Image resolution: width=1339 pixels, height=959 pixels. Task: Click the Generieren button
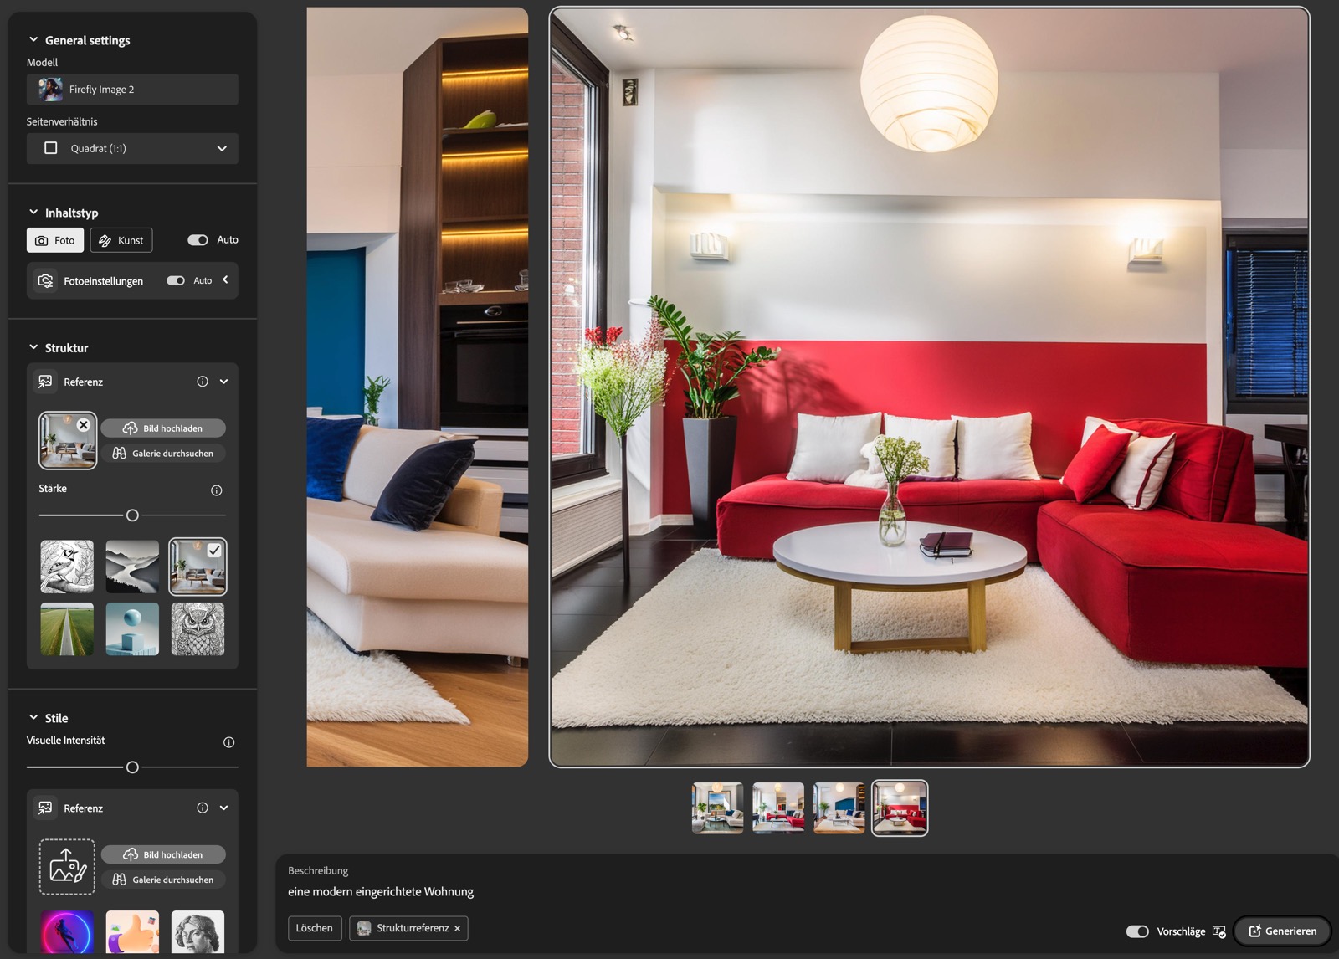click(x=1282, y=931)
